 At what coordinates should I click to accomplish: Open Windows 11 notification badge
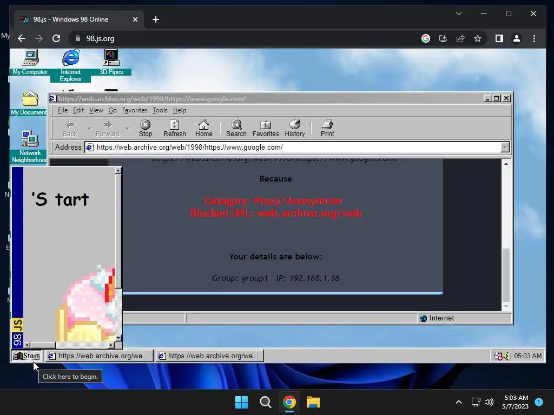(539, 402)
